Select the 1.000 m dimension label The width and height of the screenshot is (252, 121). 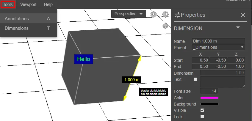132,80
